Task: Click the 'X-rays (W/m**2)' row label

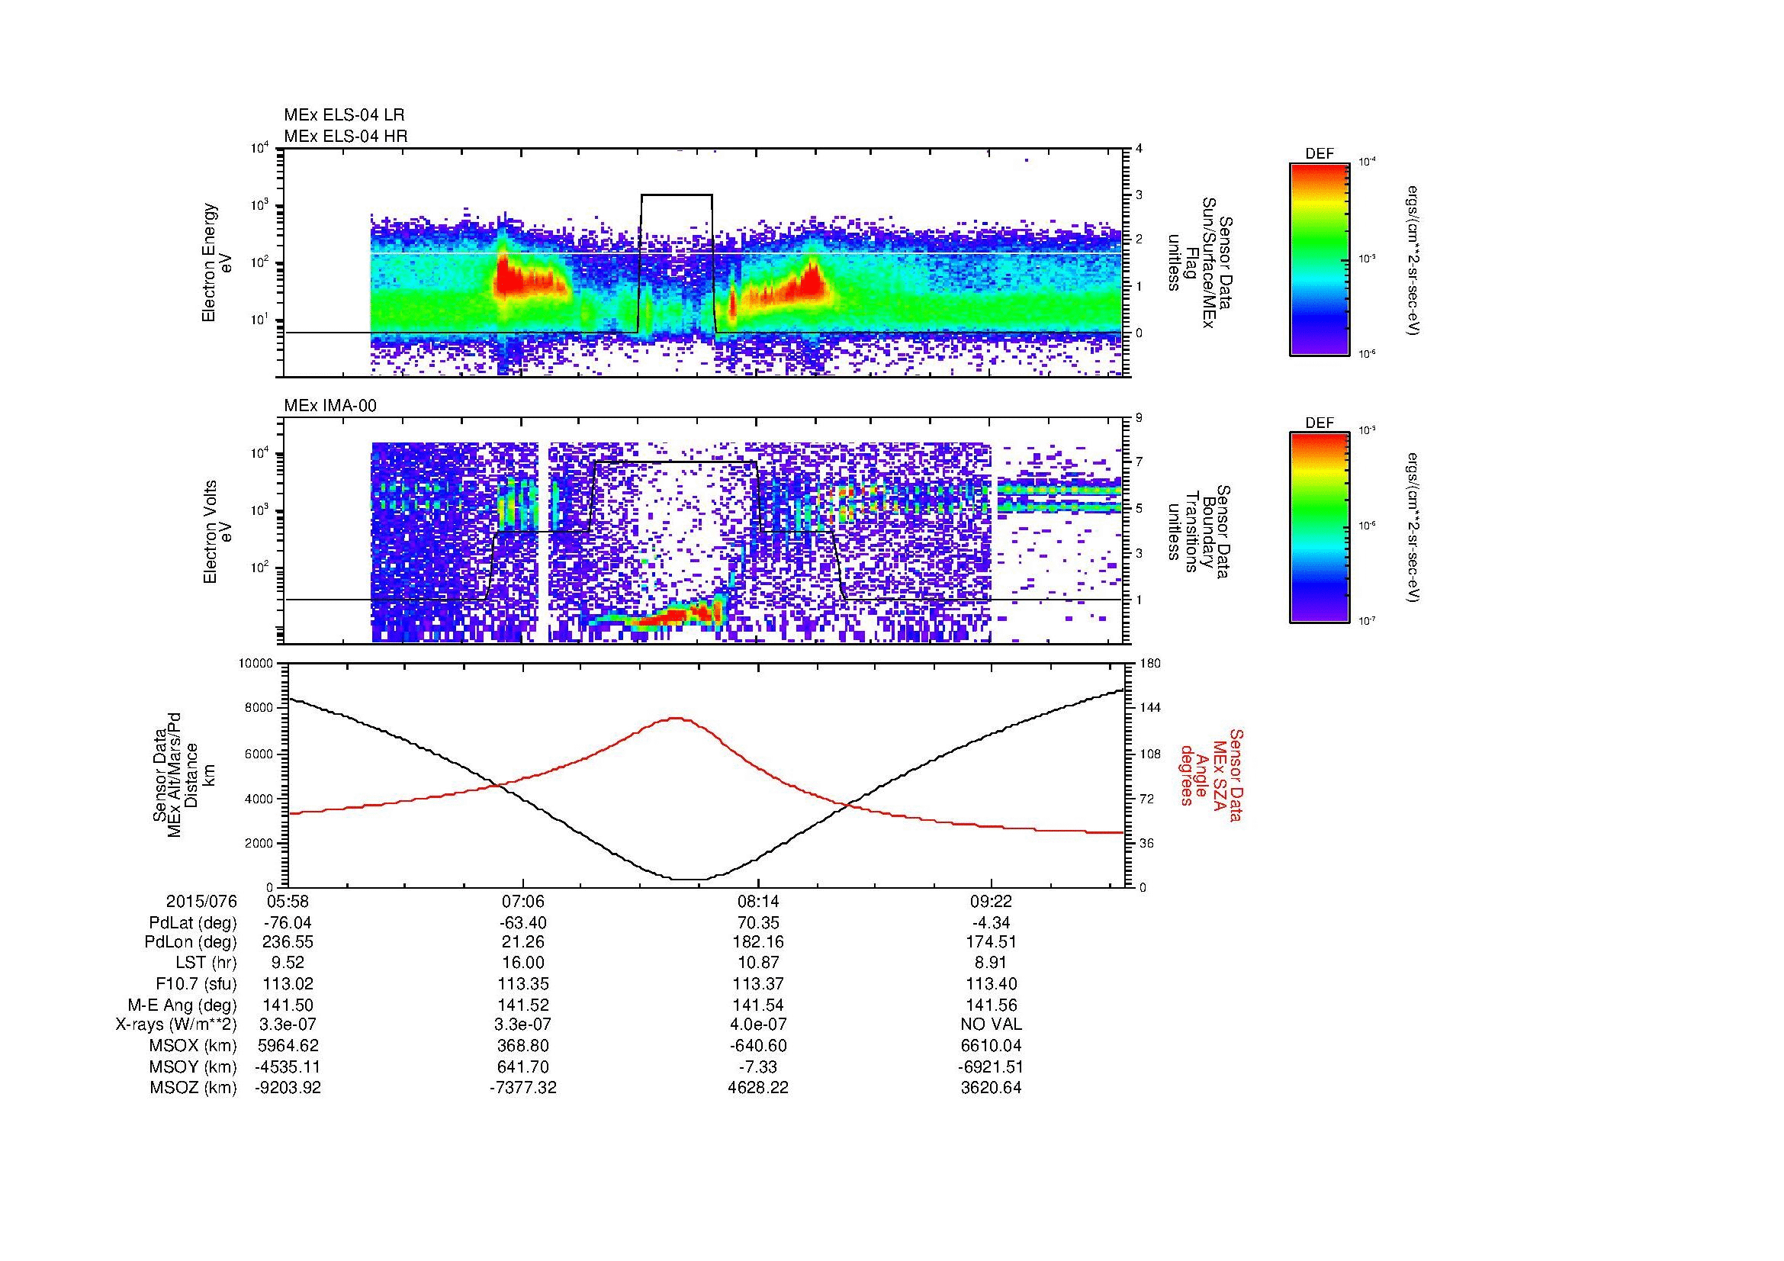Action: click(175, 1025)
